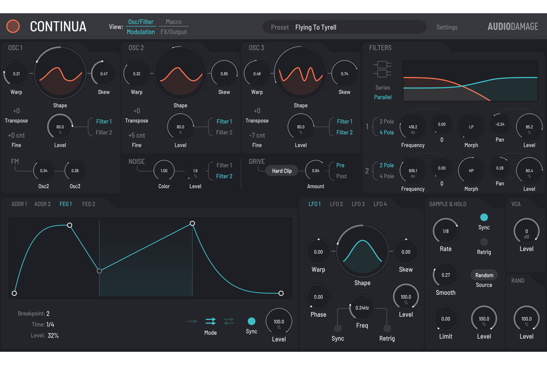Toggle Sample & Hold Sync on
The height and width of the screenshot is (365, 547).
(x=484, y=217)
